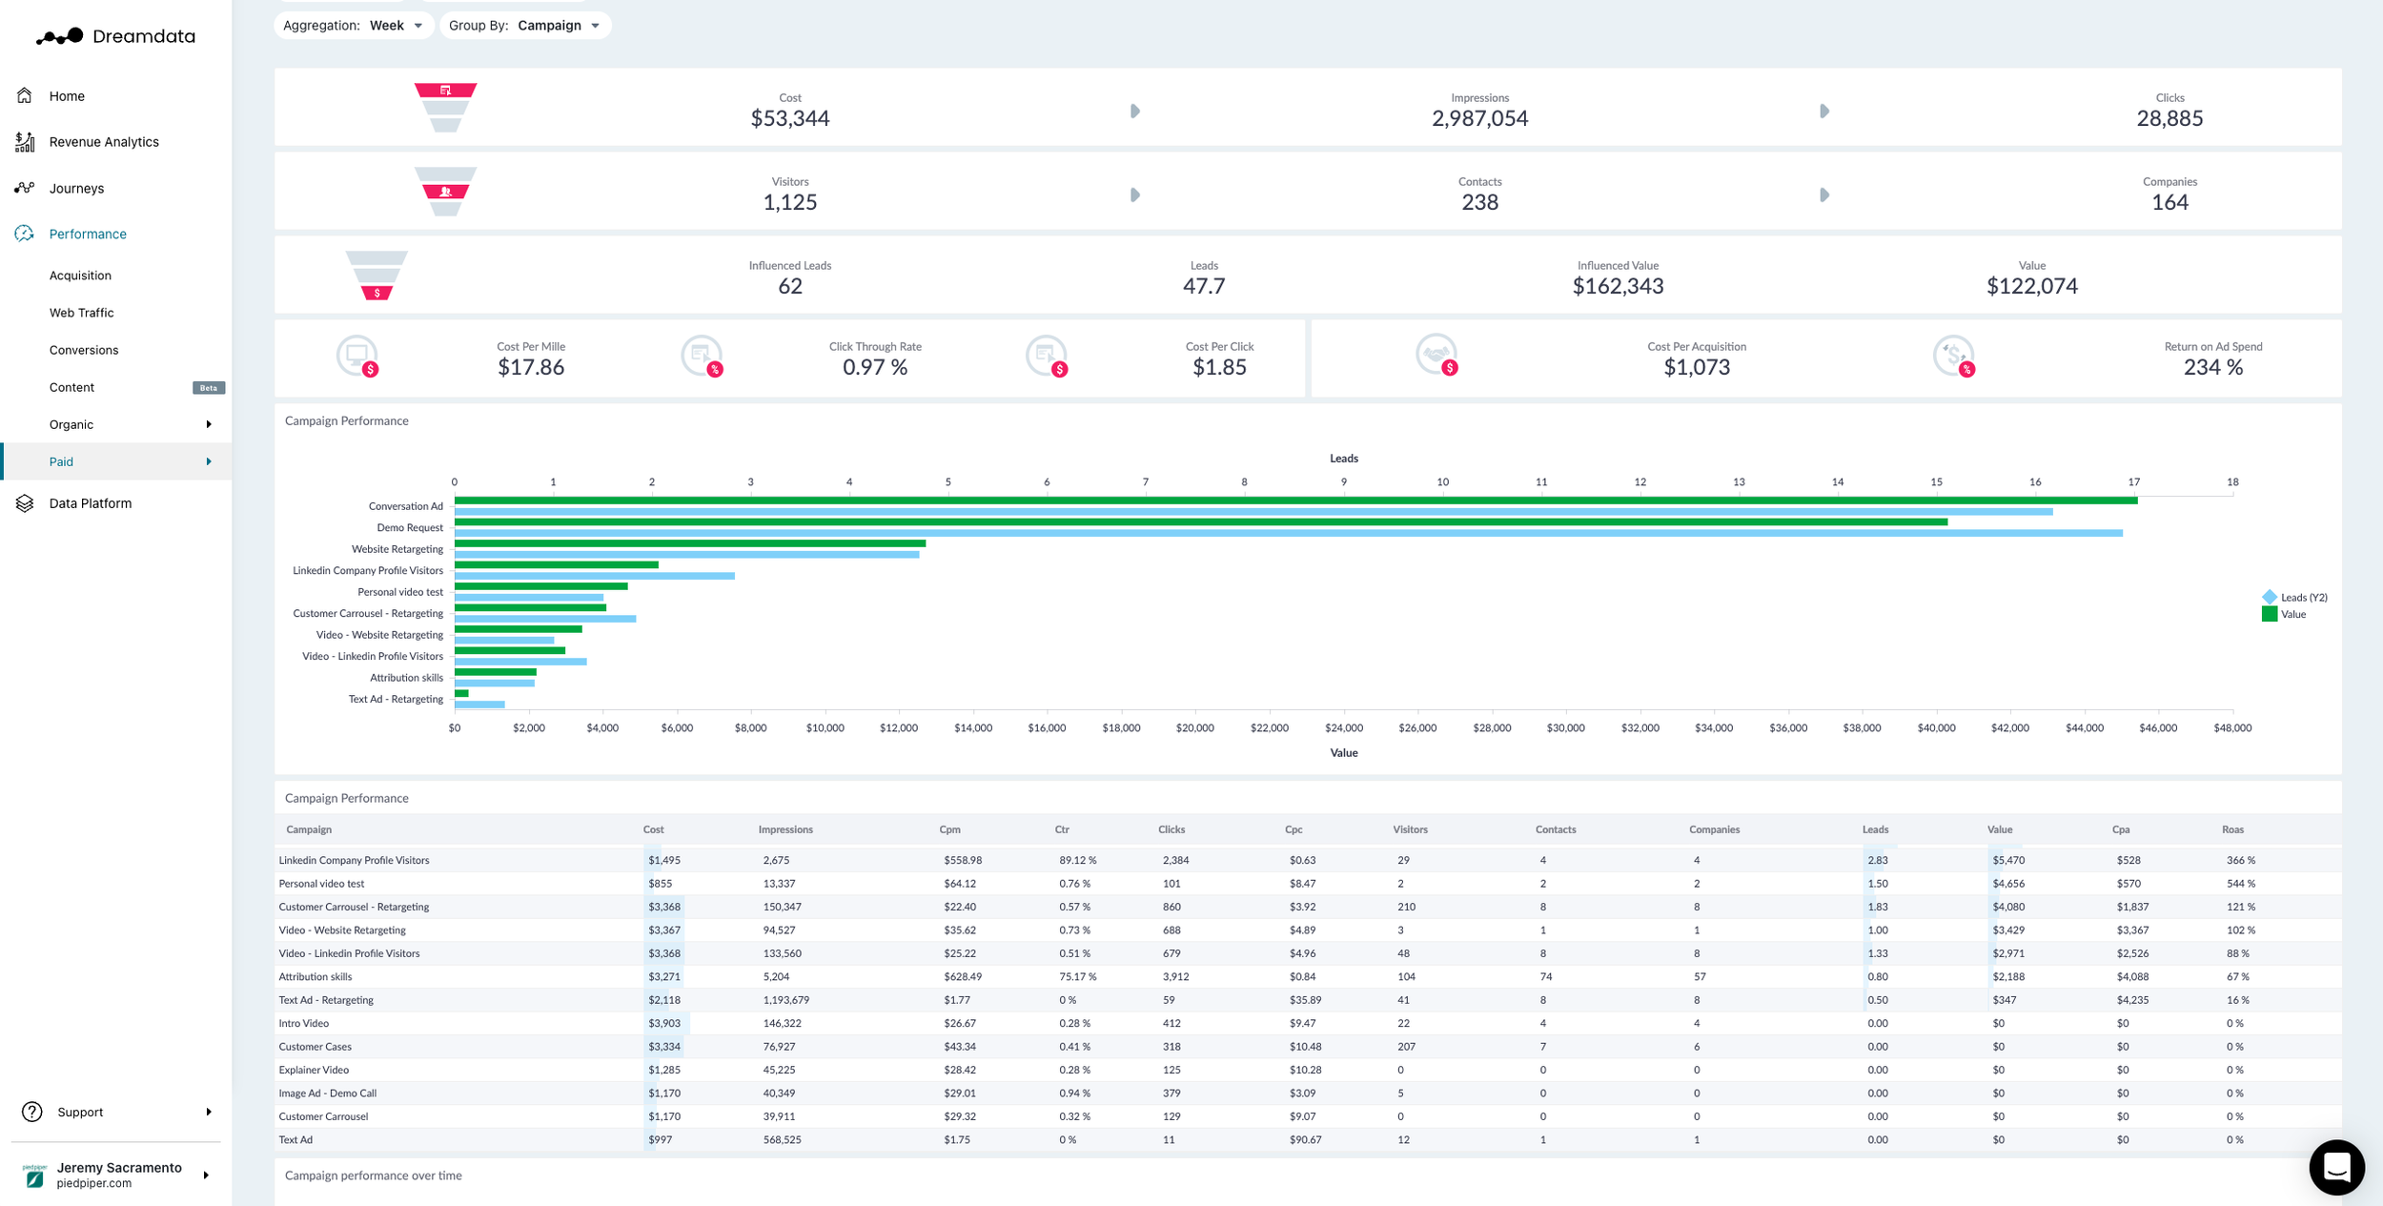Screen dimensions: 2383x1206
Task: Click the Cost Per Mille monitor icon
Action: tap(357, 357)
